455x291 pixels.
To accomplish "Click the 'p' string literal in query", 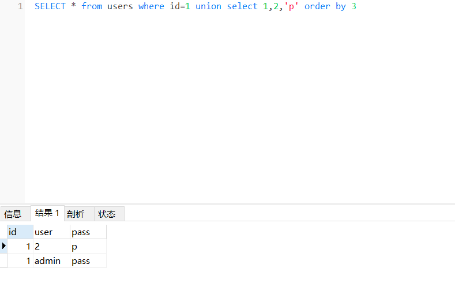I will 292,6.
